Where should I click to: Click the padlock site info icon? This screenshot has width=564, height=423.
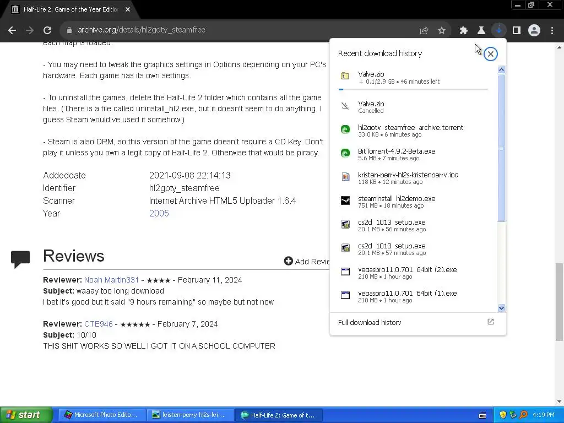pos(69,30)
